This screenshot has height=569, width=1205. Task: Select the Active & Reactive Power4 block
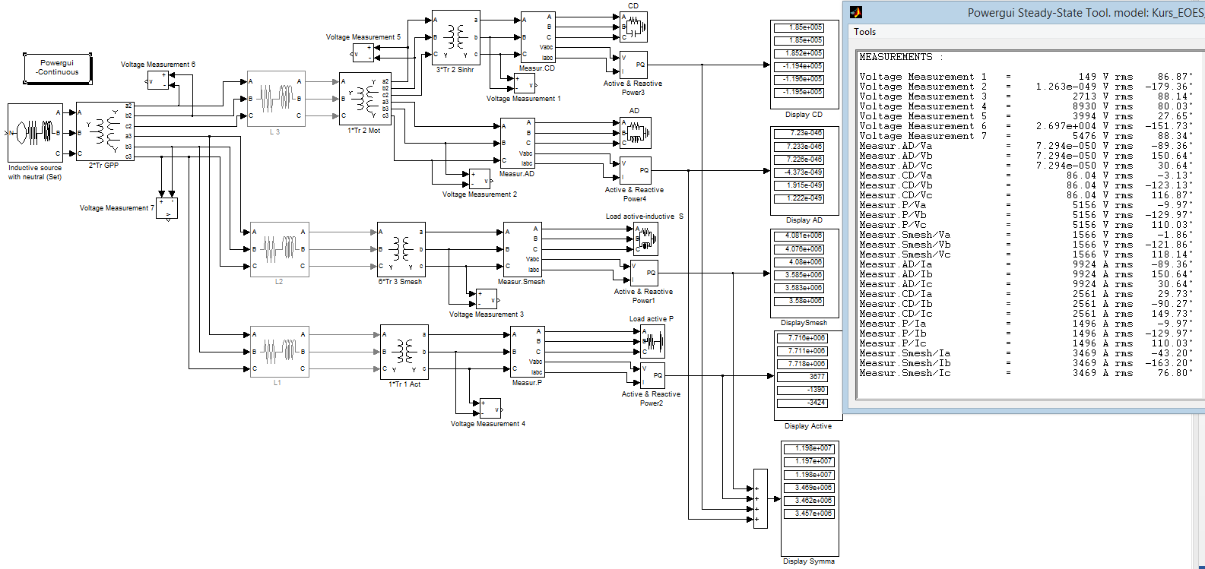[636, 171]
